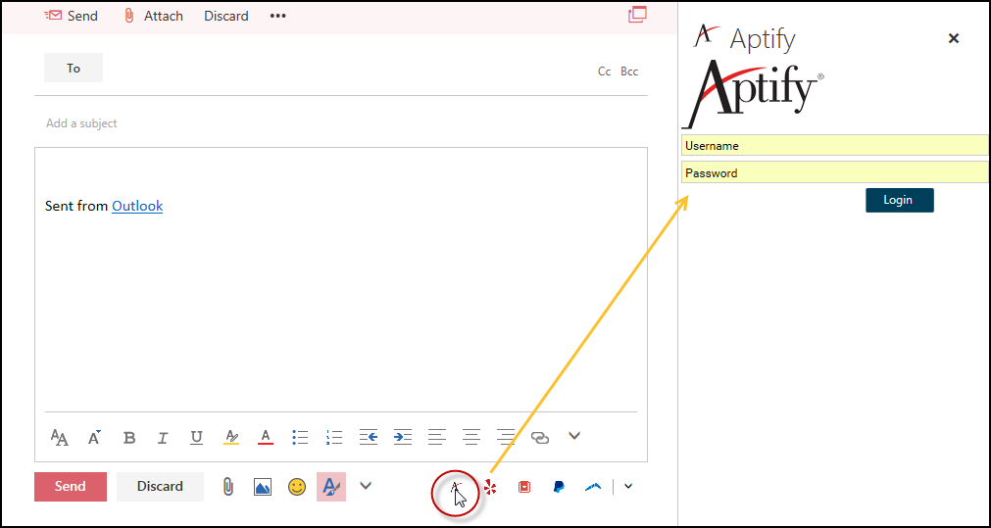Show the Bcc field
Viewport: 991px width, 528px height.
(x=629, y=72)
